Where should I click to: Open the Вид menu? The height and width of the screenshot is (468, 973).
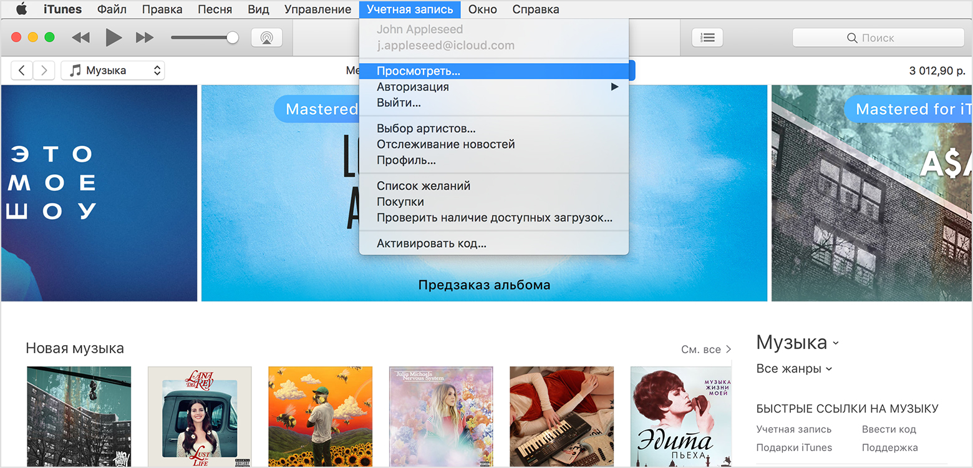click(x=258, y=9)
